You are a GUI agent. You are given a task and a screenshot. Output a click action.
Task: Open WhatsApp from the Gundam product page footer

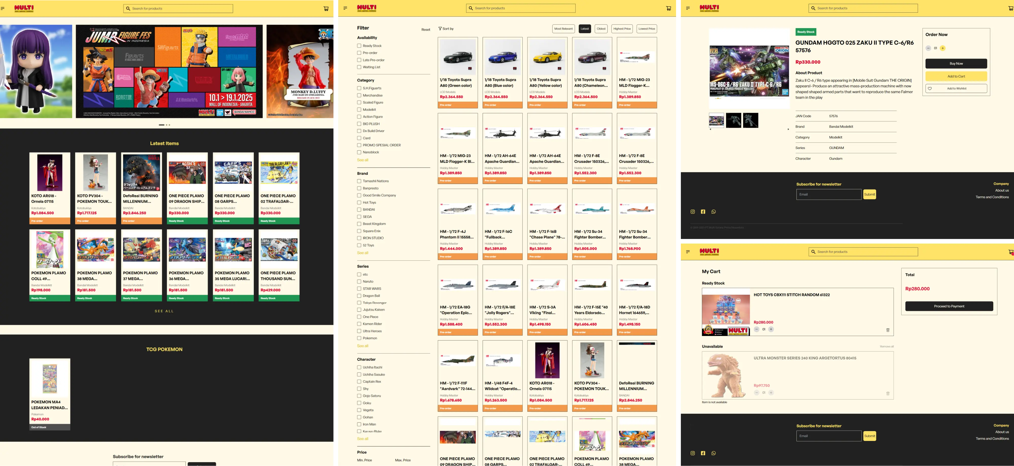click(x=714, y=212)
